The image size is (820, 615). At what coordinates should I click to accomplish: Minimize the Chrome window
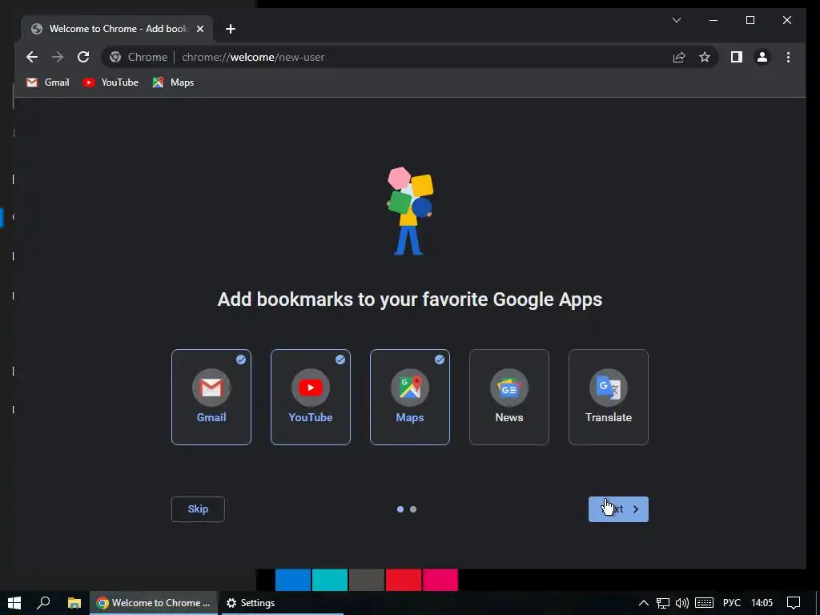pos(713,20)
